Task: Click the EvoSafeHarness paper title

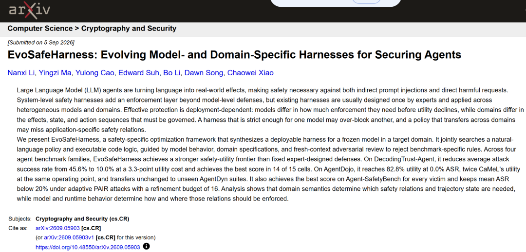Action: click(x=234, y=54)
